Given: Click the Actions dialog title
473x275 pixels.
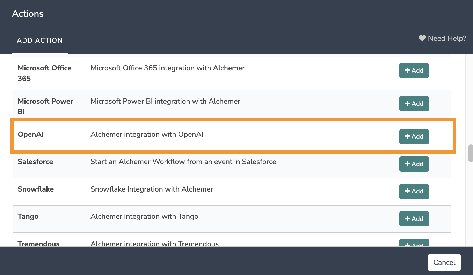Looking at the screenshot, I should tap(28, 14).
